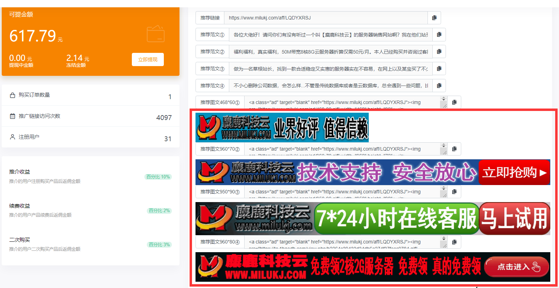Copy the 推荐链接 referral URL
559x288 pixels.
click(434, 18)
